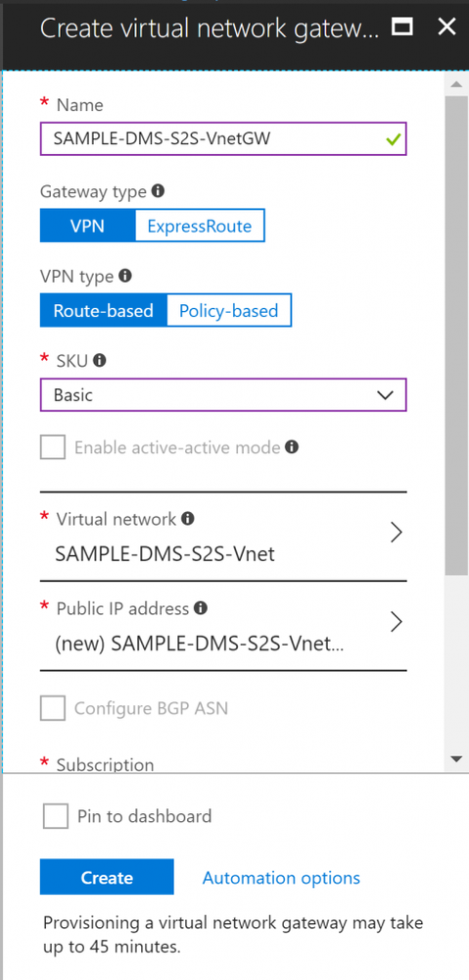The image size is (469, 980).
Task: Click the Create button
Action: pyautogui.click(x=107, y=878)
